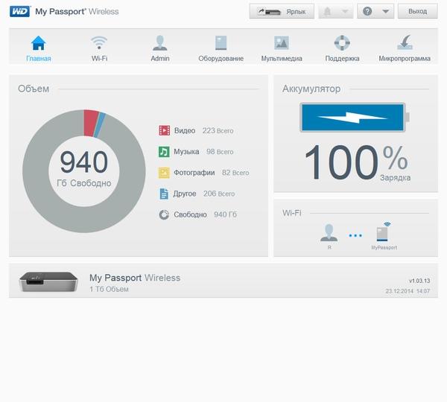Click the Свободно pie chart icon
Image resolution: width=447 pixels, height=402 pixels.
click(x=164, y=214)
